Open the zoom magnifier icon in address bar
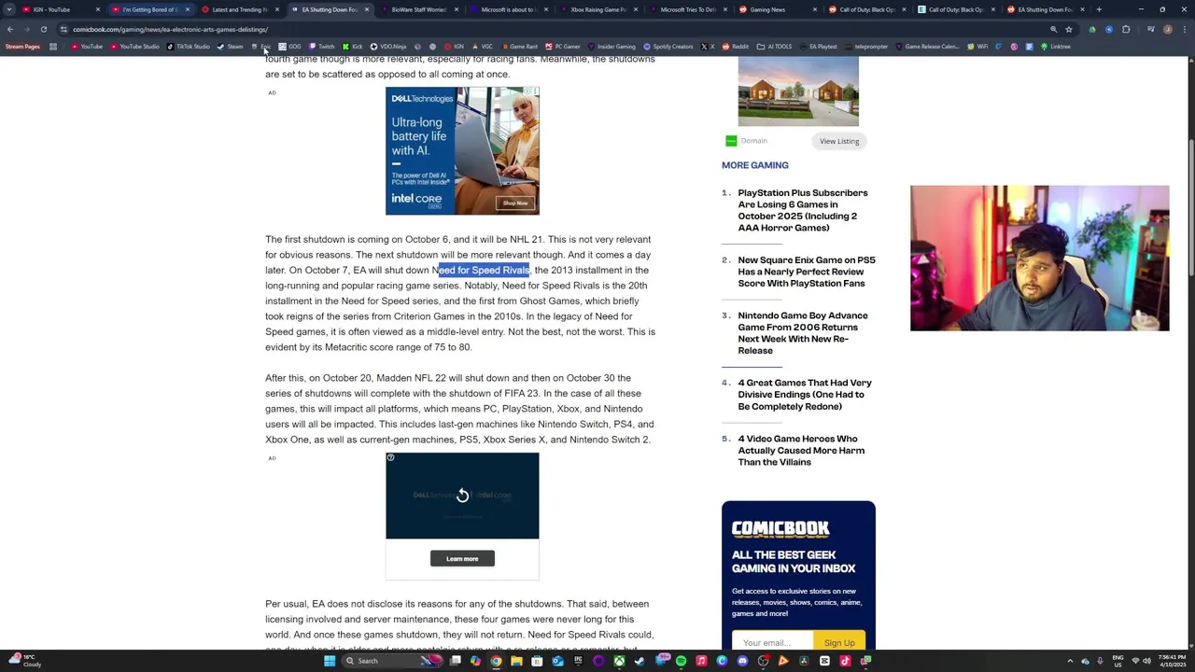Screen dimensions: 1195x672 point(1053,29)
